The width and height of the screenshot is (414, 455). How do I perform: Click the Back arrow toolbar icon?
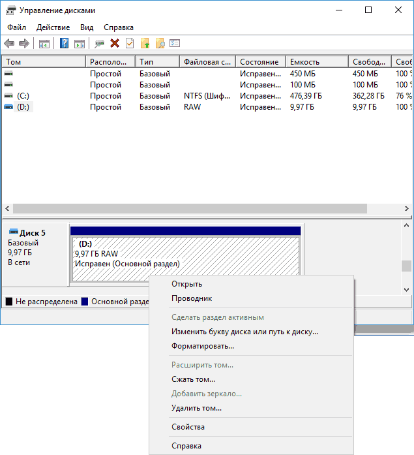[9, 44]
